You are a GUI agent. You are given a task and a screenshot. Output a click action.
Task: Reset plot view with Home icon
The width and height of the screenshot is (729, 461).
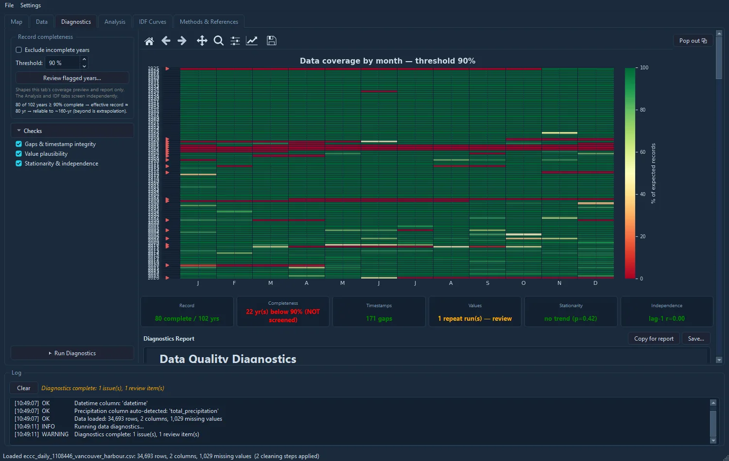[x=149, y=41]
